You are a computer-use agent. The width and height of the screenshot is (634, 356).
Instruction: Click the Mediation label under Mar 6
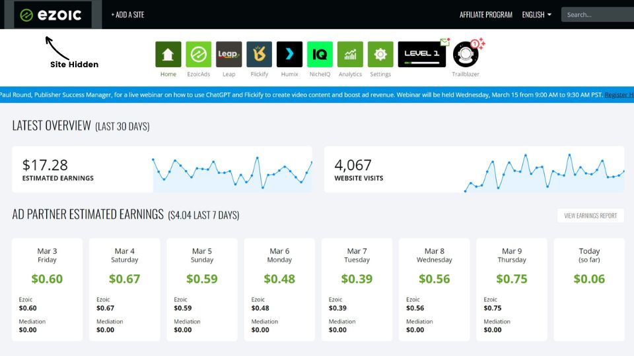[264, 322]
